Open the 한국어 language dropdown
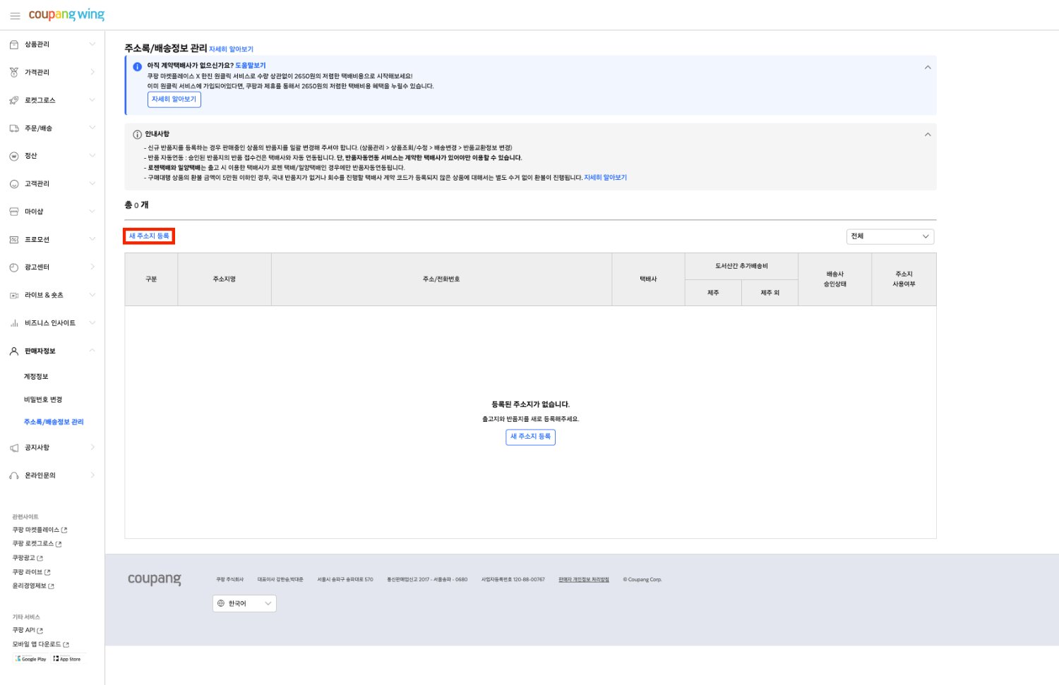Image resolution: width=1059 pixels, height=685 pixels. tap(244, 603)
